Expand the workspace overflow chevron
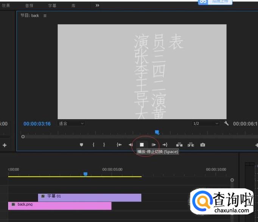The image size is (258, 222). click(x=97, y=5)
